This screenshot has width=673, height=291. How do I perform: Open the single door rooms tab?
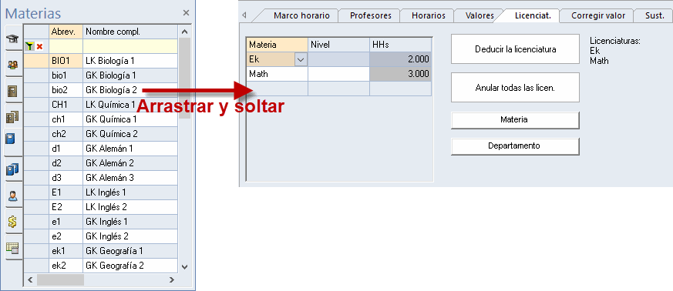[x=13, y=92]
